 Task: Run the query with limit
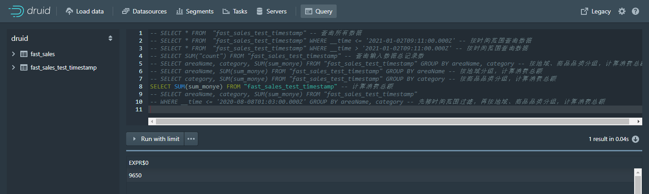pos(155,139)
